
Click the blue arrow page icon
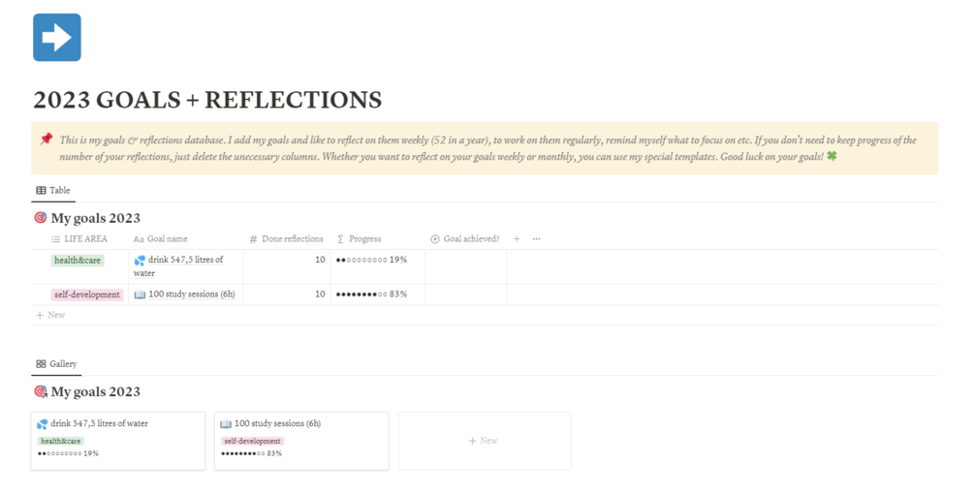[56, 38]
